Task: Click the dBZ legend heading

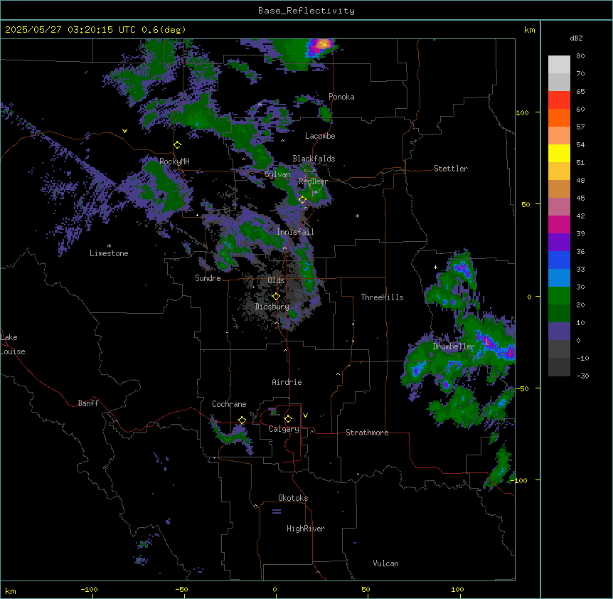Action: [576, 38]
